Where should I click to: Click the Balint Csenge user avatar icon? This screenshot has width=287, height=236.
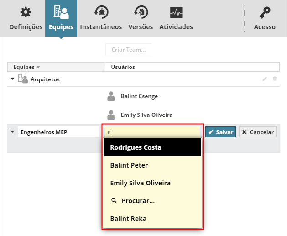(x=111, y=97)
